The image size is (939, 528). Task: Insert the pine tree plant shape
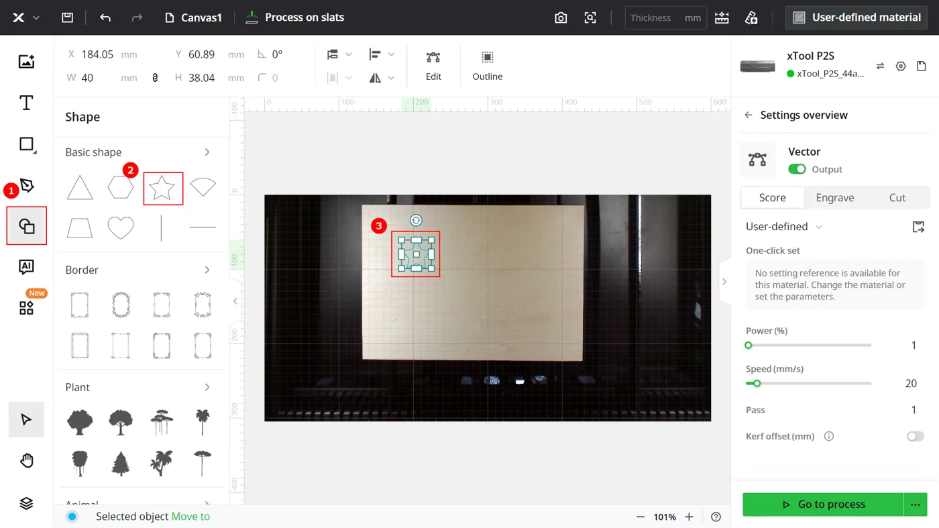pos(121,463)
